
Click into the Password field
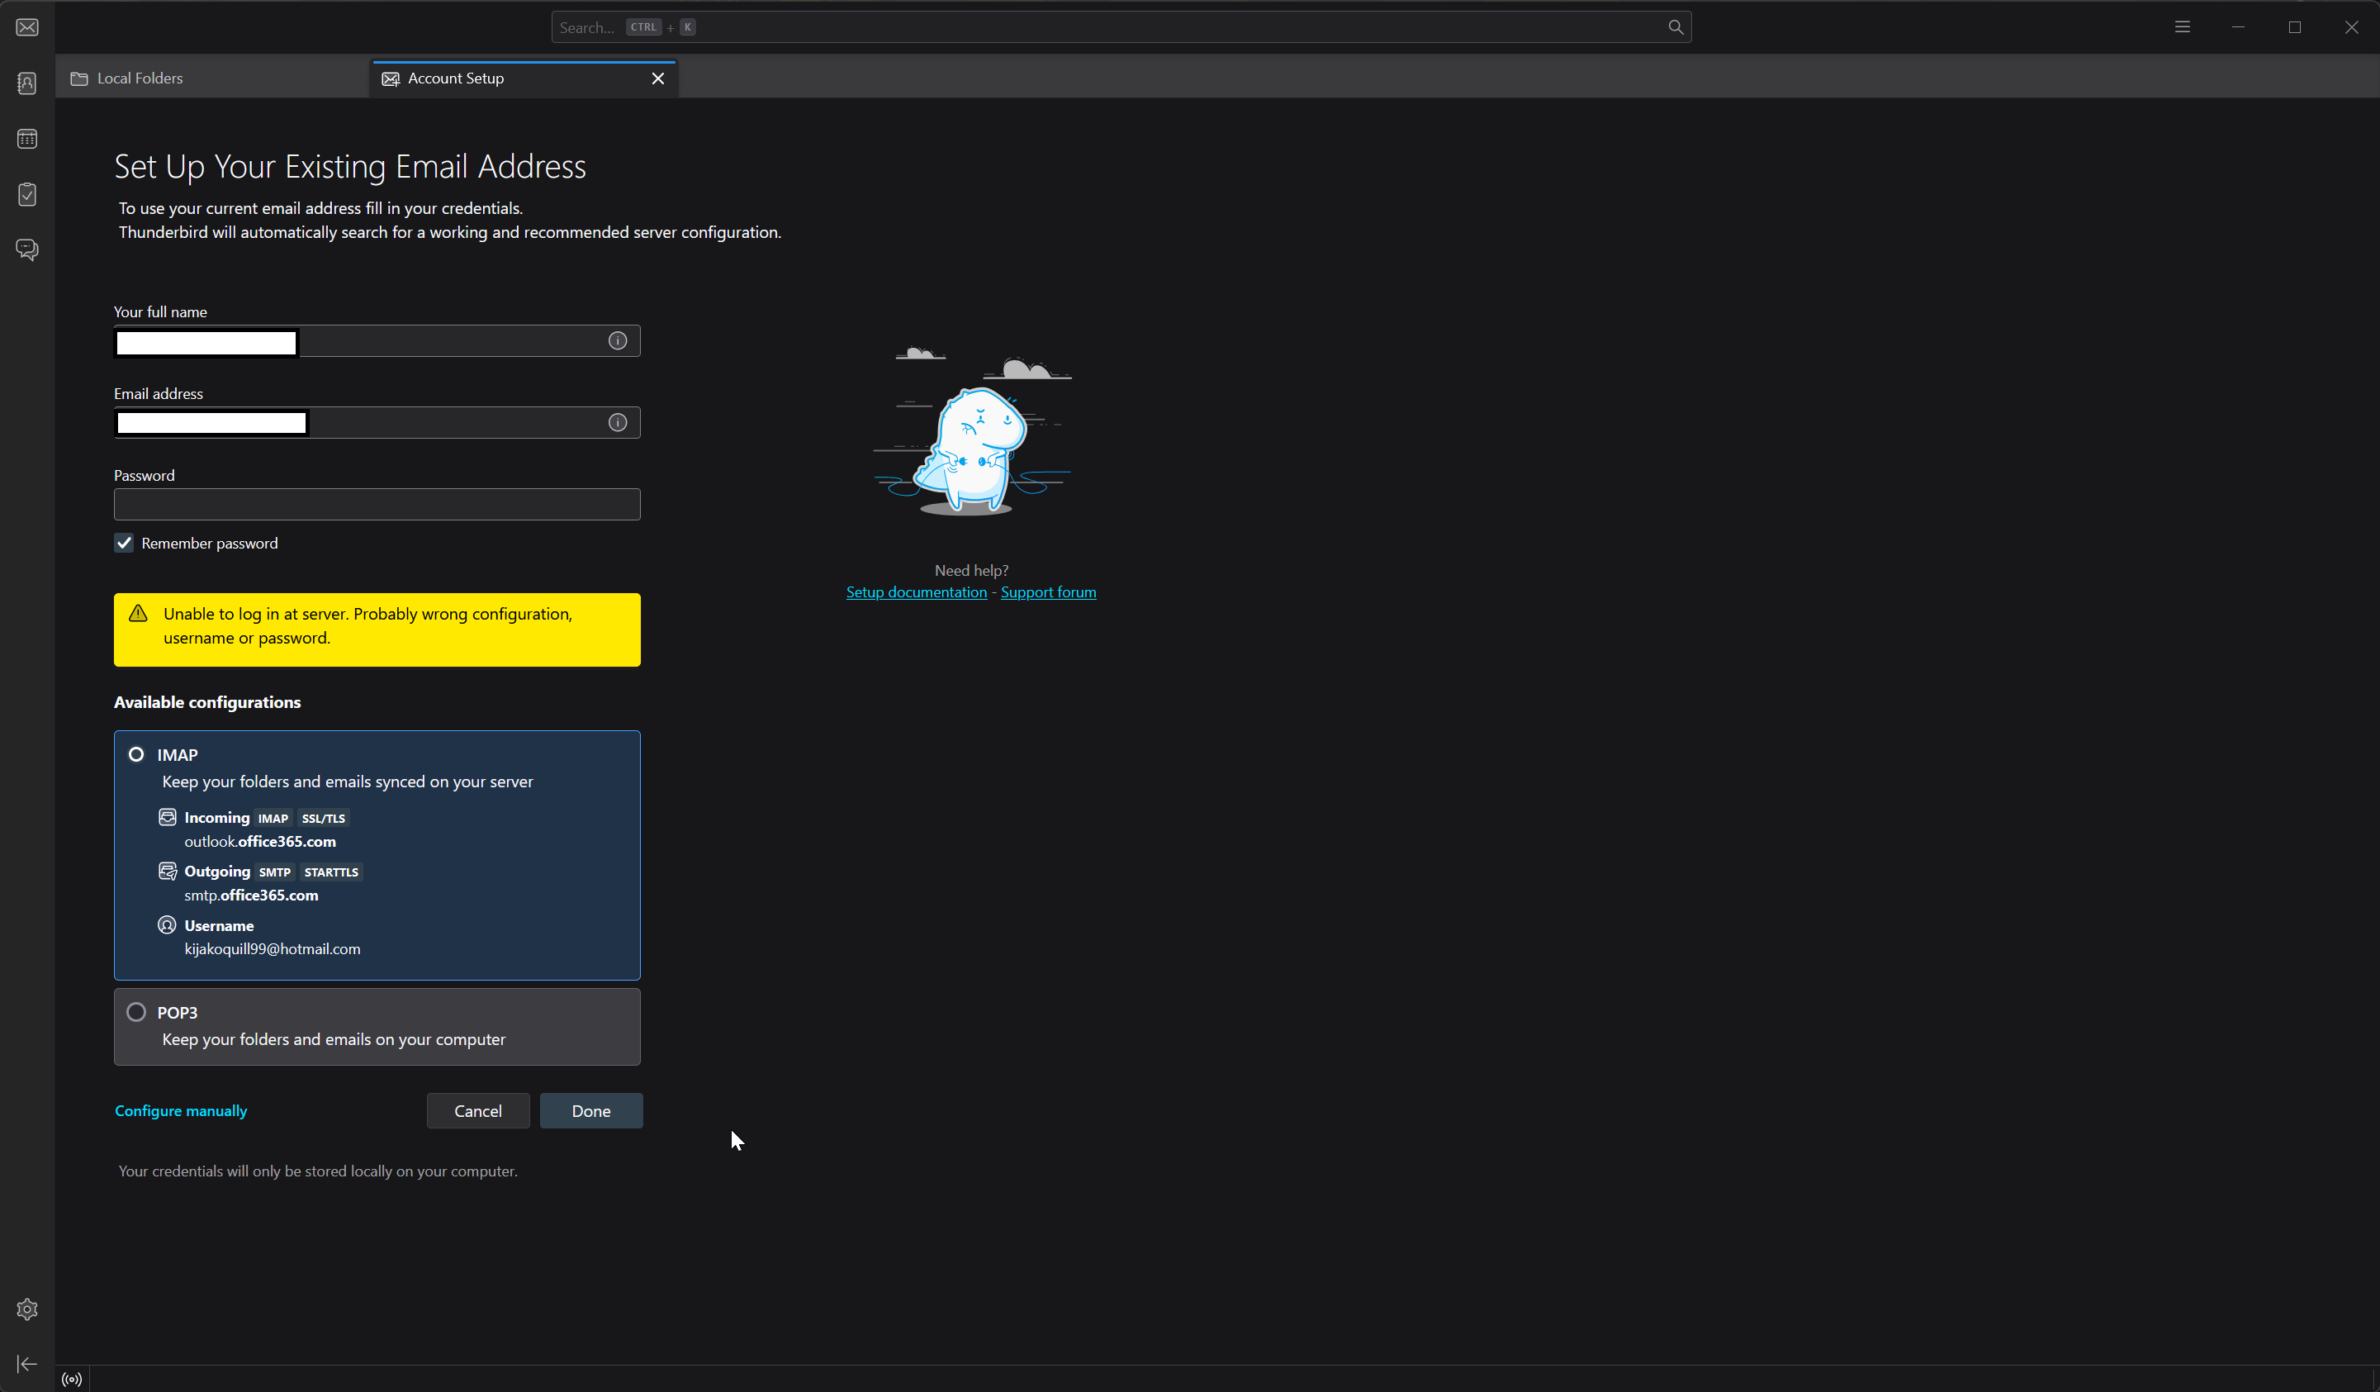377,505
